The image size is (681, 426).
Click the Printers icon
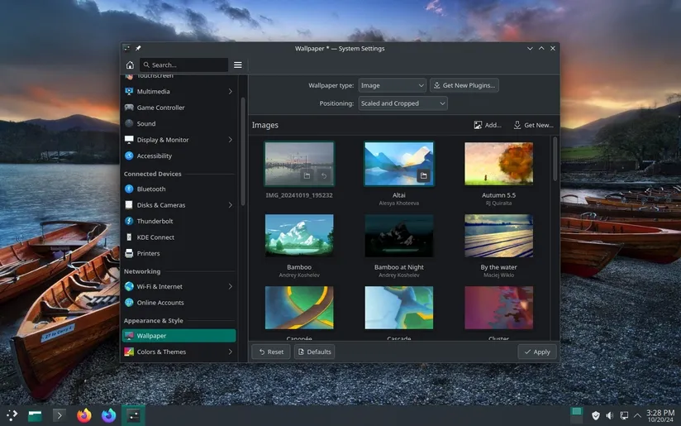(129, 253)
